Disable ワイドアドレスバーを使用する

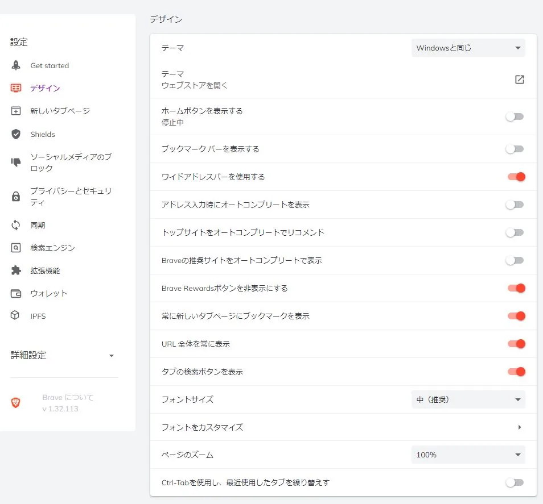(515, 177)
